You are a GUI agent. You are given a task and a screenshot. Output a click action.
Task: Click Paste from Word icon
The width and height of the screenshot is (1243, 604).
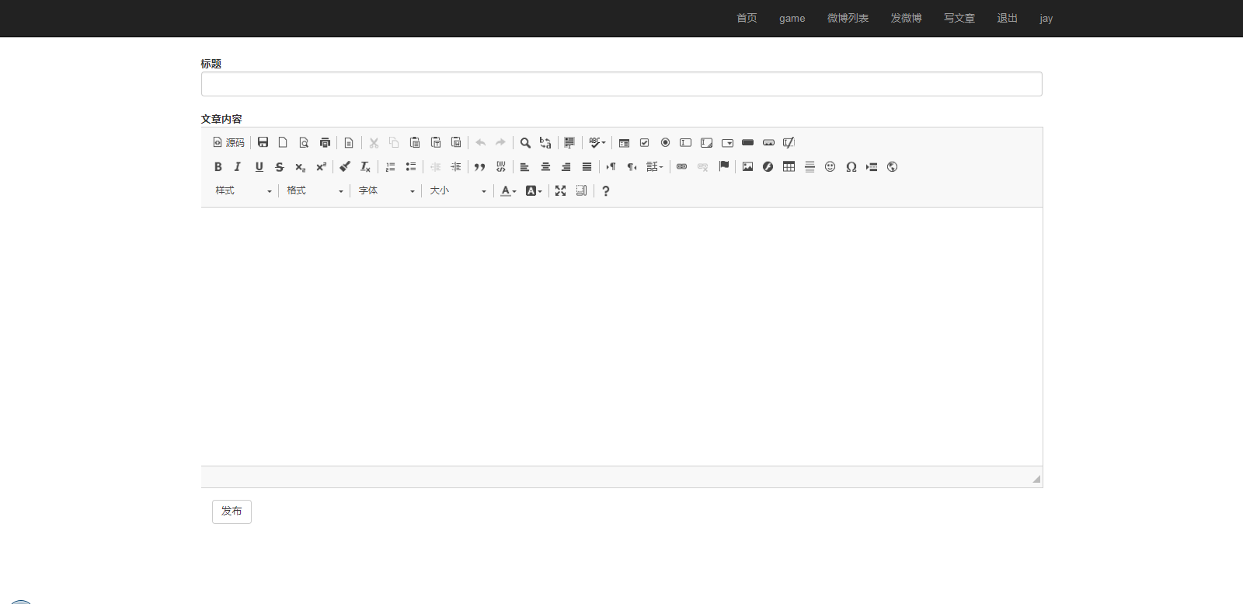click(x=456, y=143)
